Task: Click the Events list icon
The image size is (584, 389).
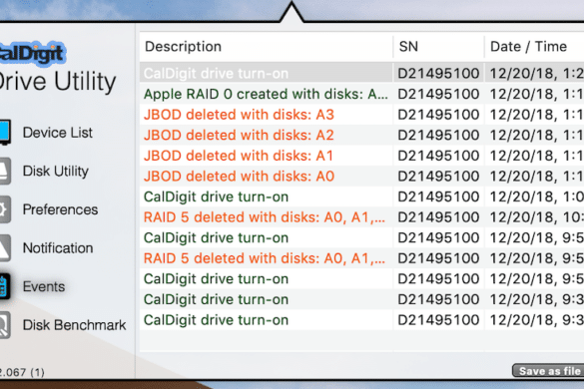Action: [5, 286]
